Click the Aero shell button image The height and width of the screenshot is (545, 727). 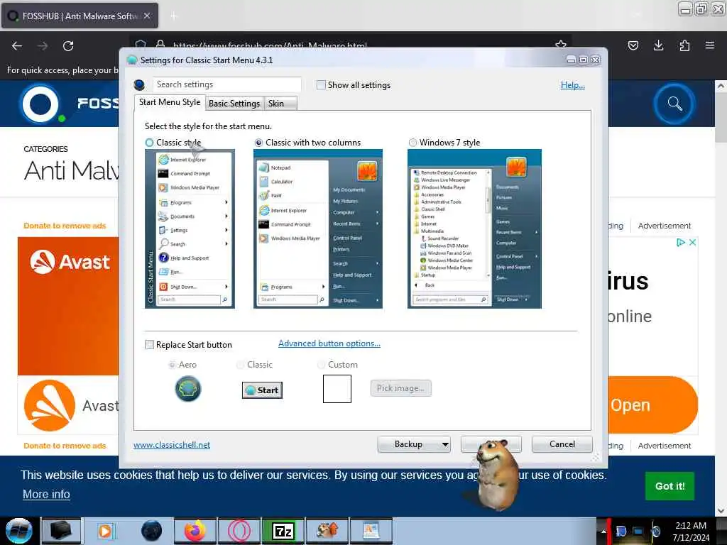pos(187,389)
